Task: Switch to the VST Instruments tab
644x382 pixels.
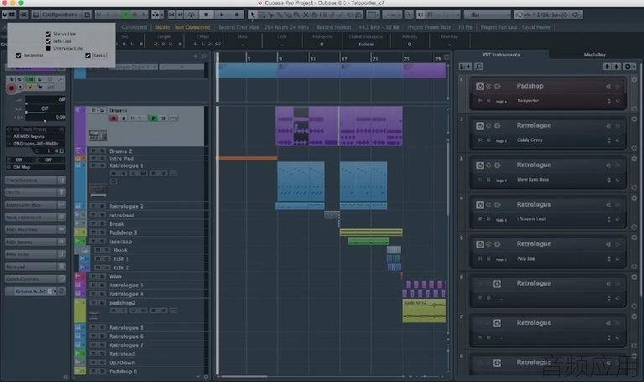Action: [501, 54]
